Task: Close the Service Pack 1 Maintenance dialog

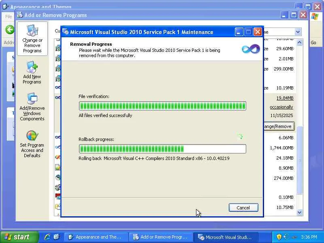Action: click(258, 32)
